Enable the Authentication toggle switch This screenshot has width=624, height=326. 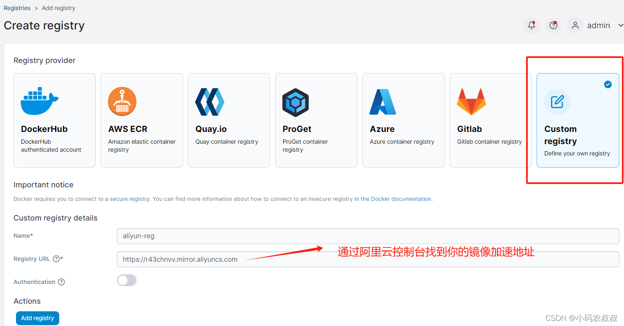pos(126,280)
